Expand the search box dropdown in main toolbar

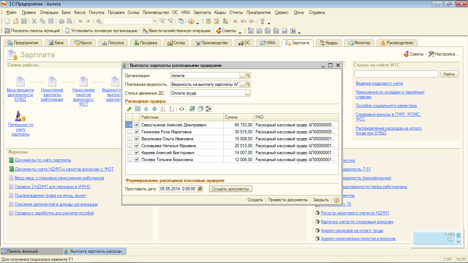[x=155, y=21]
